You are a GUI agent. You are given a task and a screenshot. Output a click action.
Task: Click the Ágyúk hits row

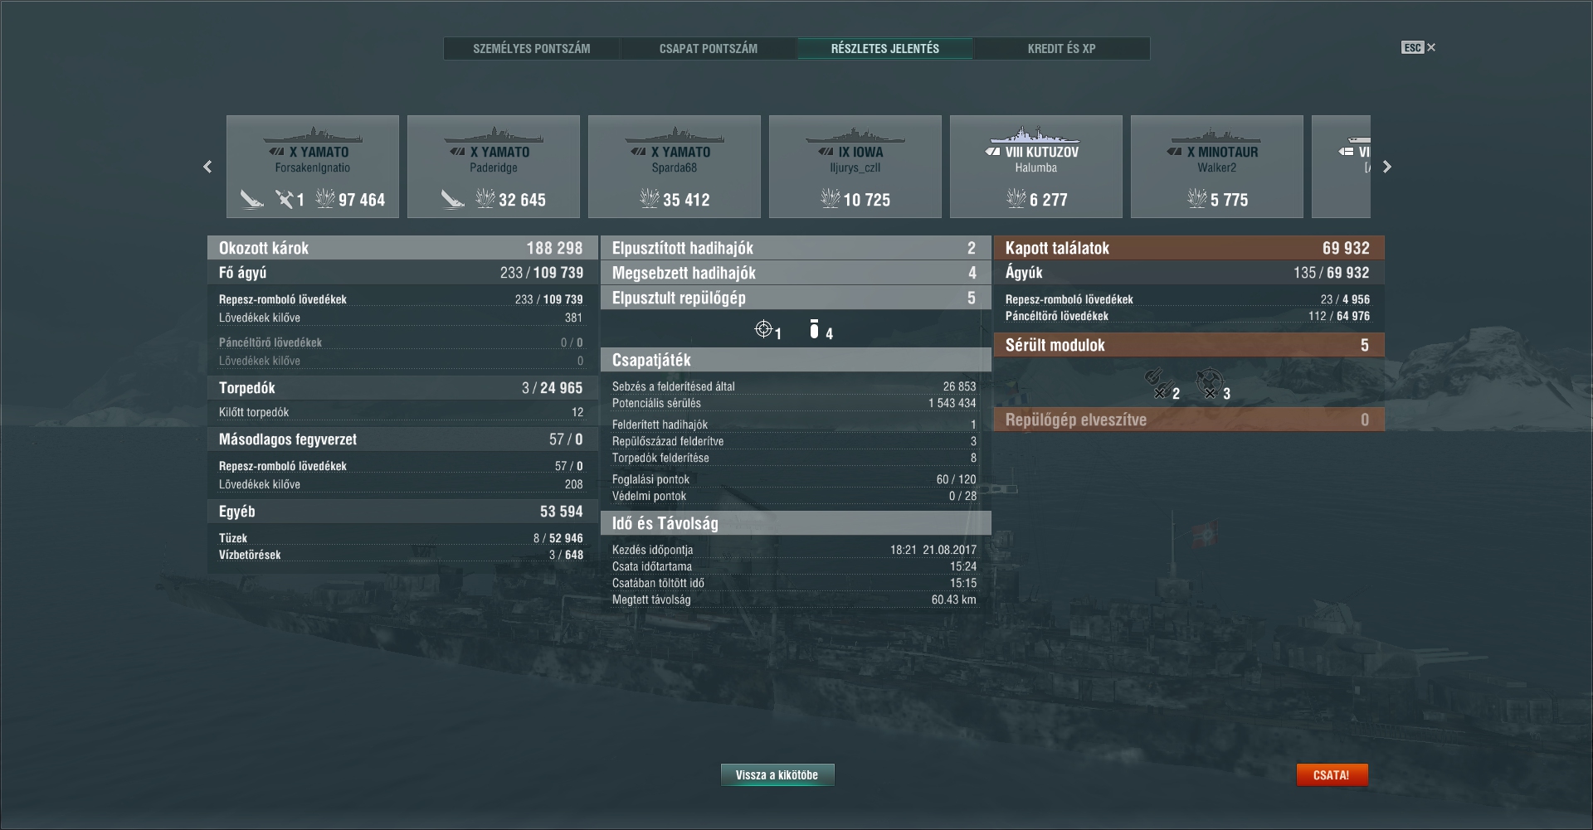coord(1189,273)
